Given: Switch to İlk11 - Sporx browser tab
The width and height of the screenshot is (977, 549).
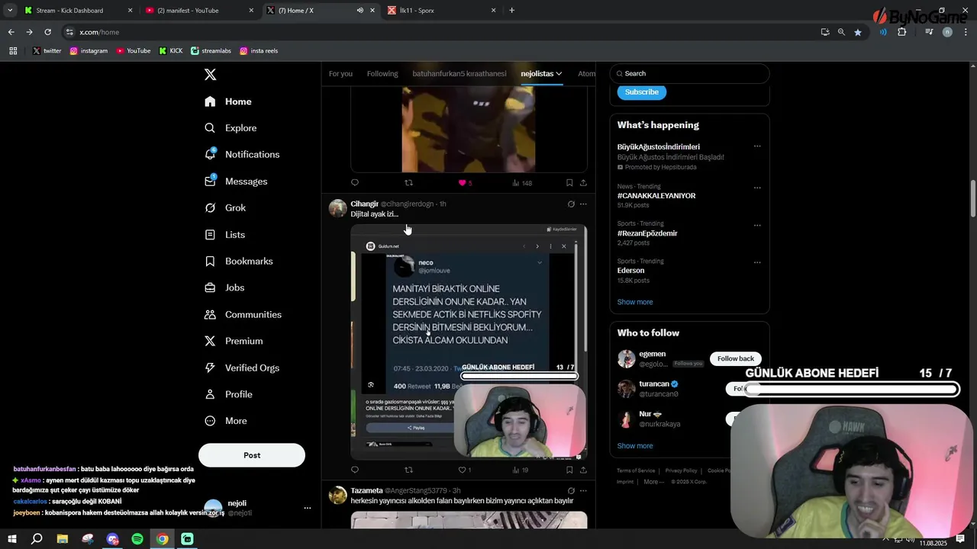Looking at the screenshot, I should (442, 11).
